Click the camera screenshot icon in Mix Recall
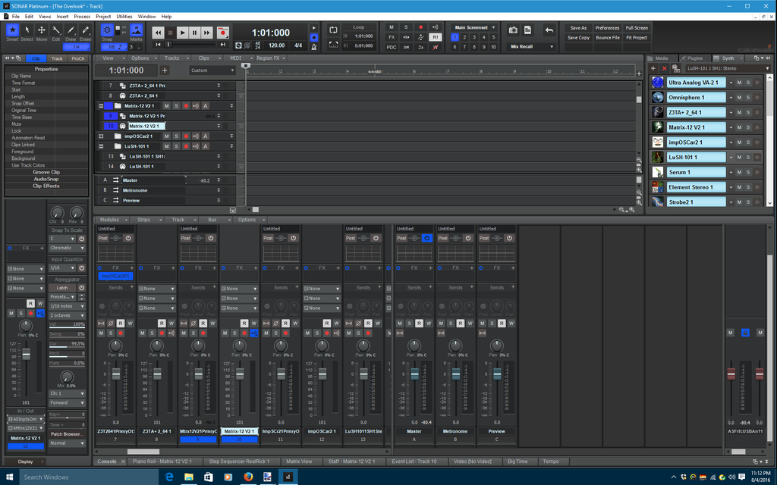 (x=513, y=30)
